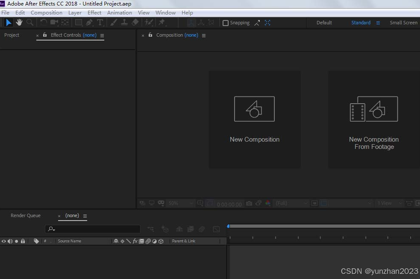Open the (Full) resolution dropdown

point(291,203)
